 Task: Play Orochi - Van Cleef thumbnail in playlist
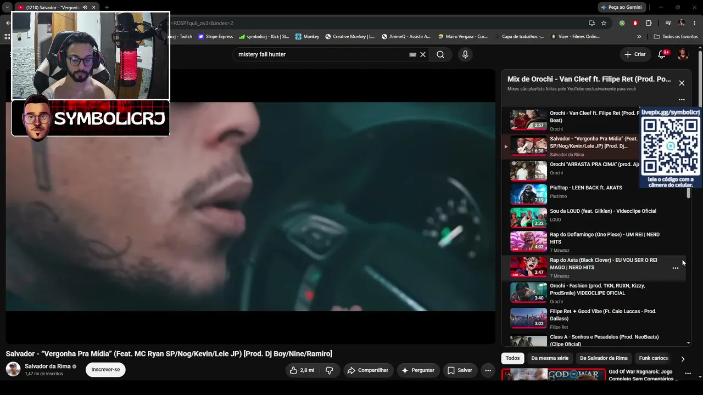(x=528, y=120)
